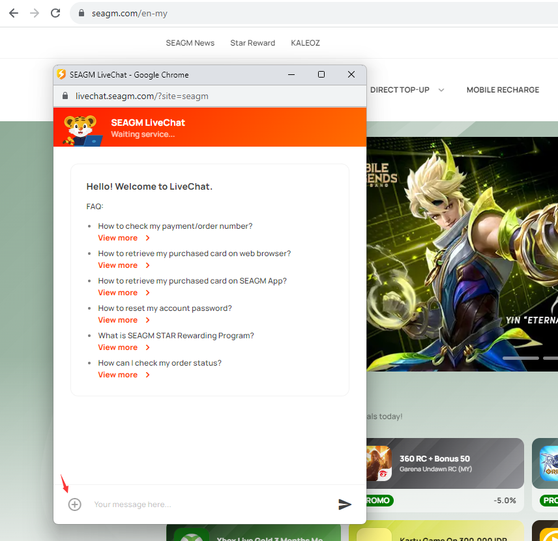The width and height of the screenshot is (558, 541).
Task: Reload the seagm.com page
Action: (x=55, y=13)
